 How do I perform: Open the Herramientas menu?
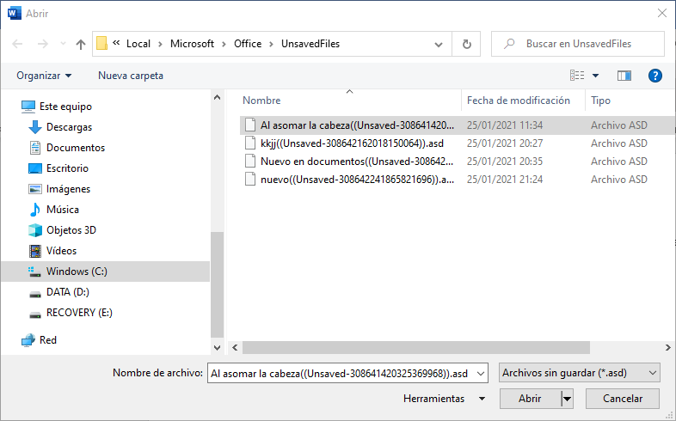coord(442,399)
